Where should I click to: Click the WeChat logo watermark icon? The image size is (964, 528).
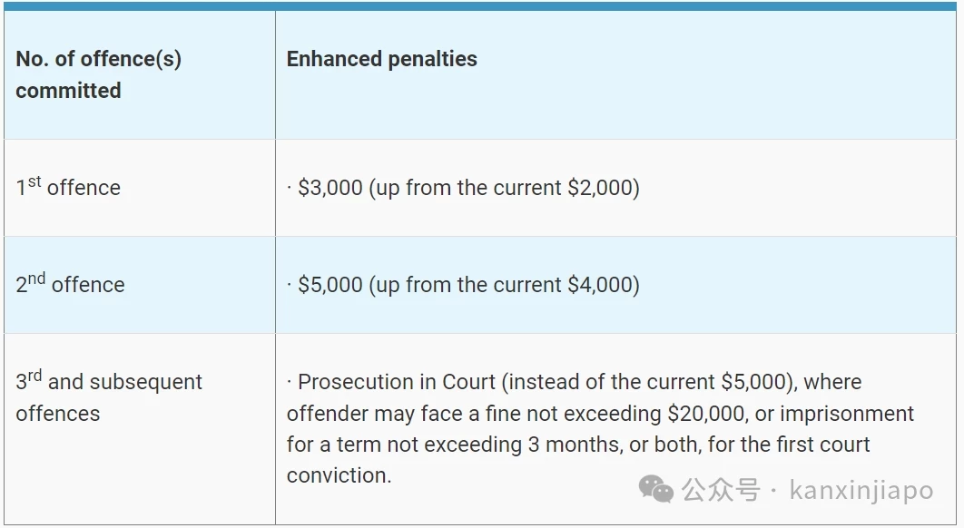[x=656, y=489]
